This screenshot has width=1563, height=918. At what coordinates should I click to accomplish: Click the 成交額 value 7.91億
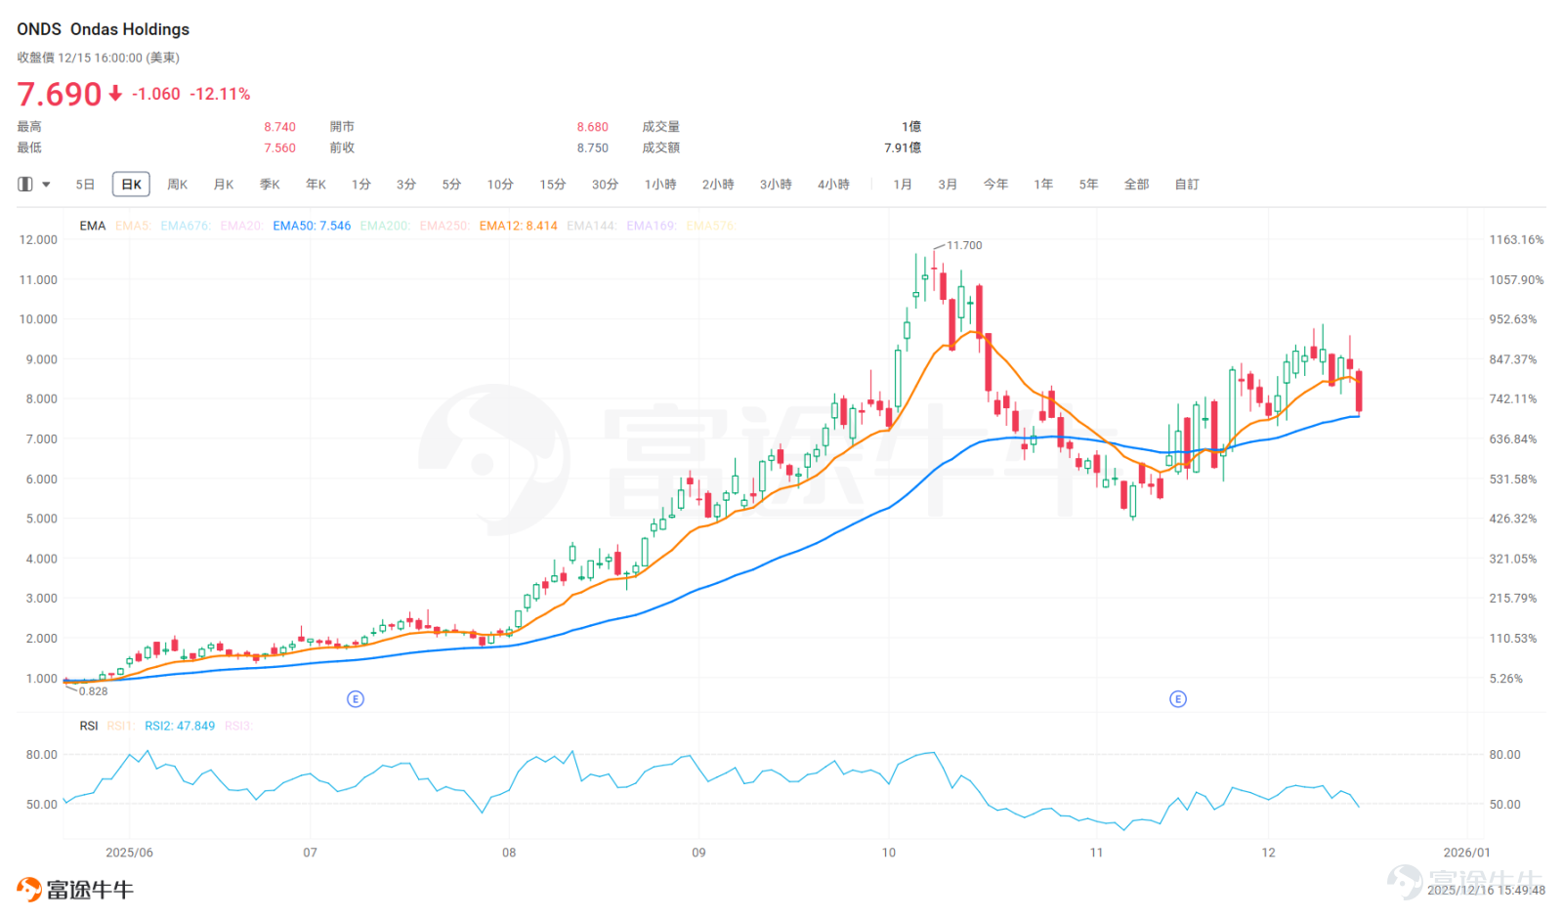[x=903, y=148]
